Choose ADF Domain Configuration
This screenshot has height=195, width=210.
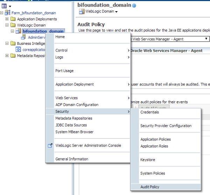point(88,105)
